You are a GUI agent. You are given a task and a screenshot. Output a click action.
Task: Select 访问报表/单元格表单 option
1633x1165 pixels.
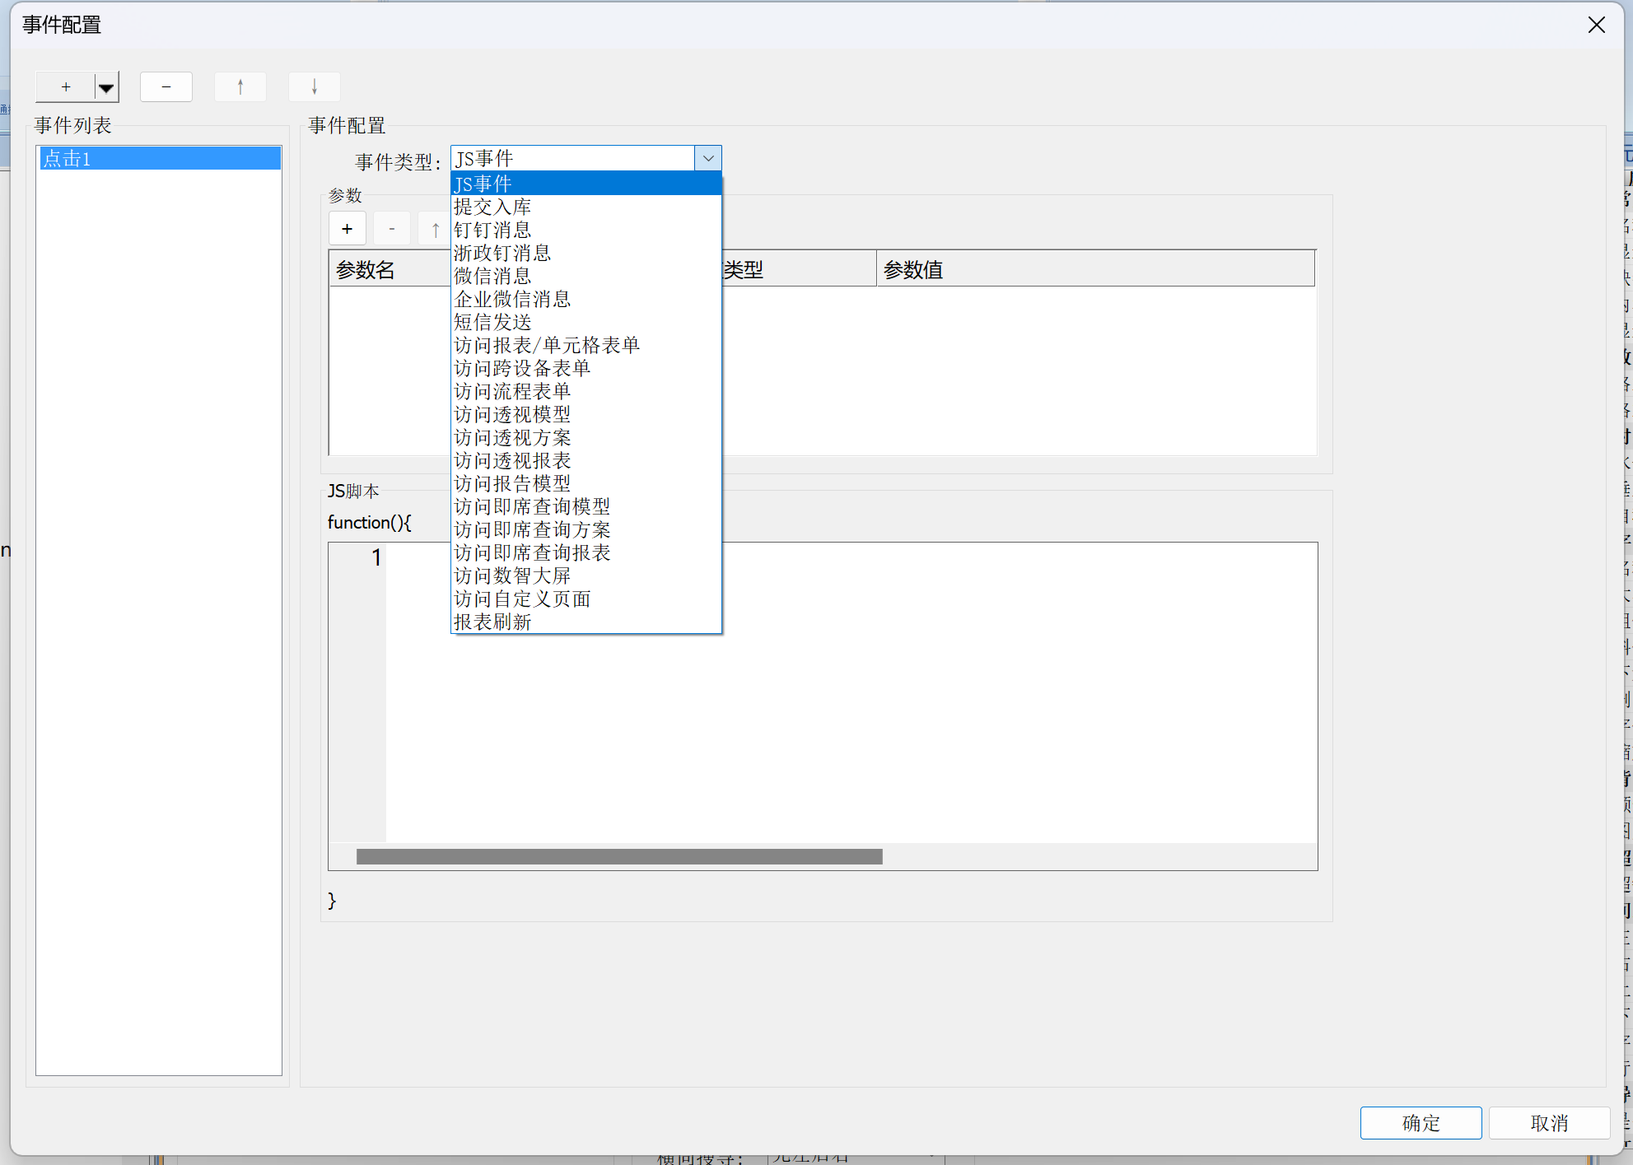pos(547,345)
